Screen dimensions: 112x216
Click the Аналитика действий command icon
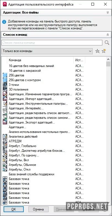tap(5, 137)
